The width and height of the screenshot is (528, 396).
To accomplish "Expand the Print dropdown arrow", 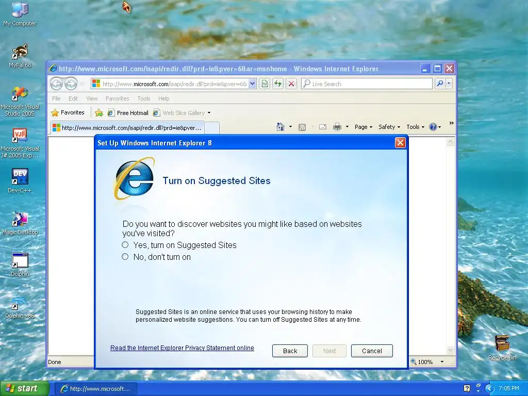I will point(347,127).
